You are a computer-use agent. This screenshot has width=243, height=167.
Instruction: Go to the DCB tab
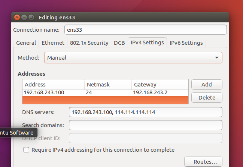point(119,43)
